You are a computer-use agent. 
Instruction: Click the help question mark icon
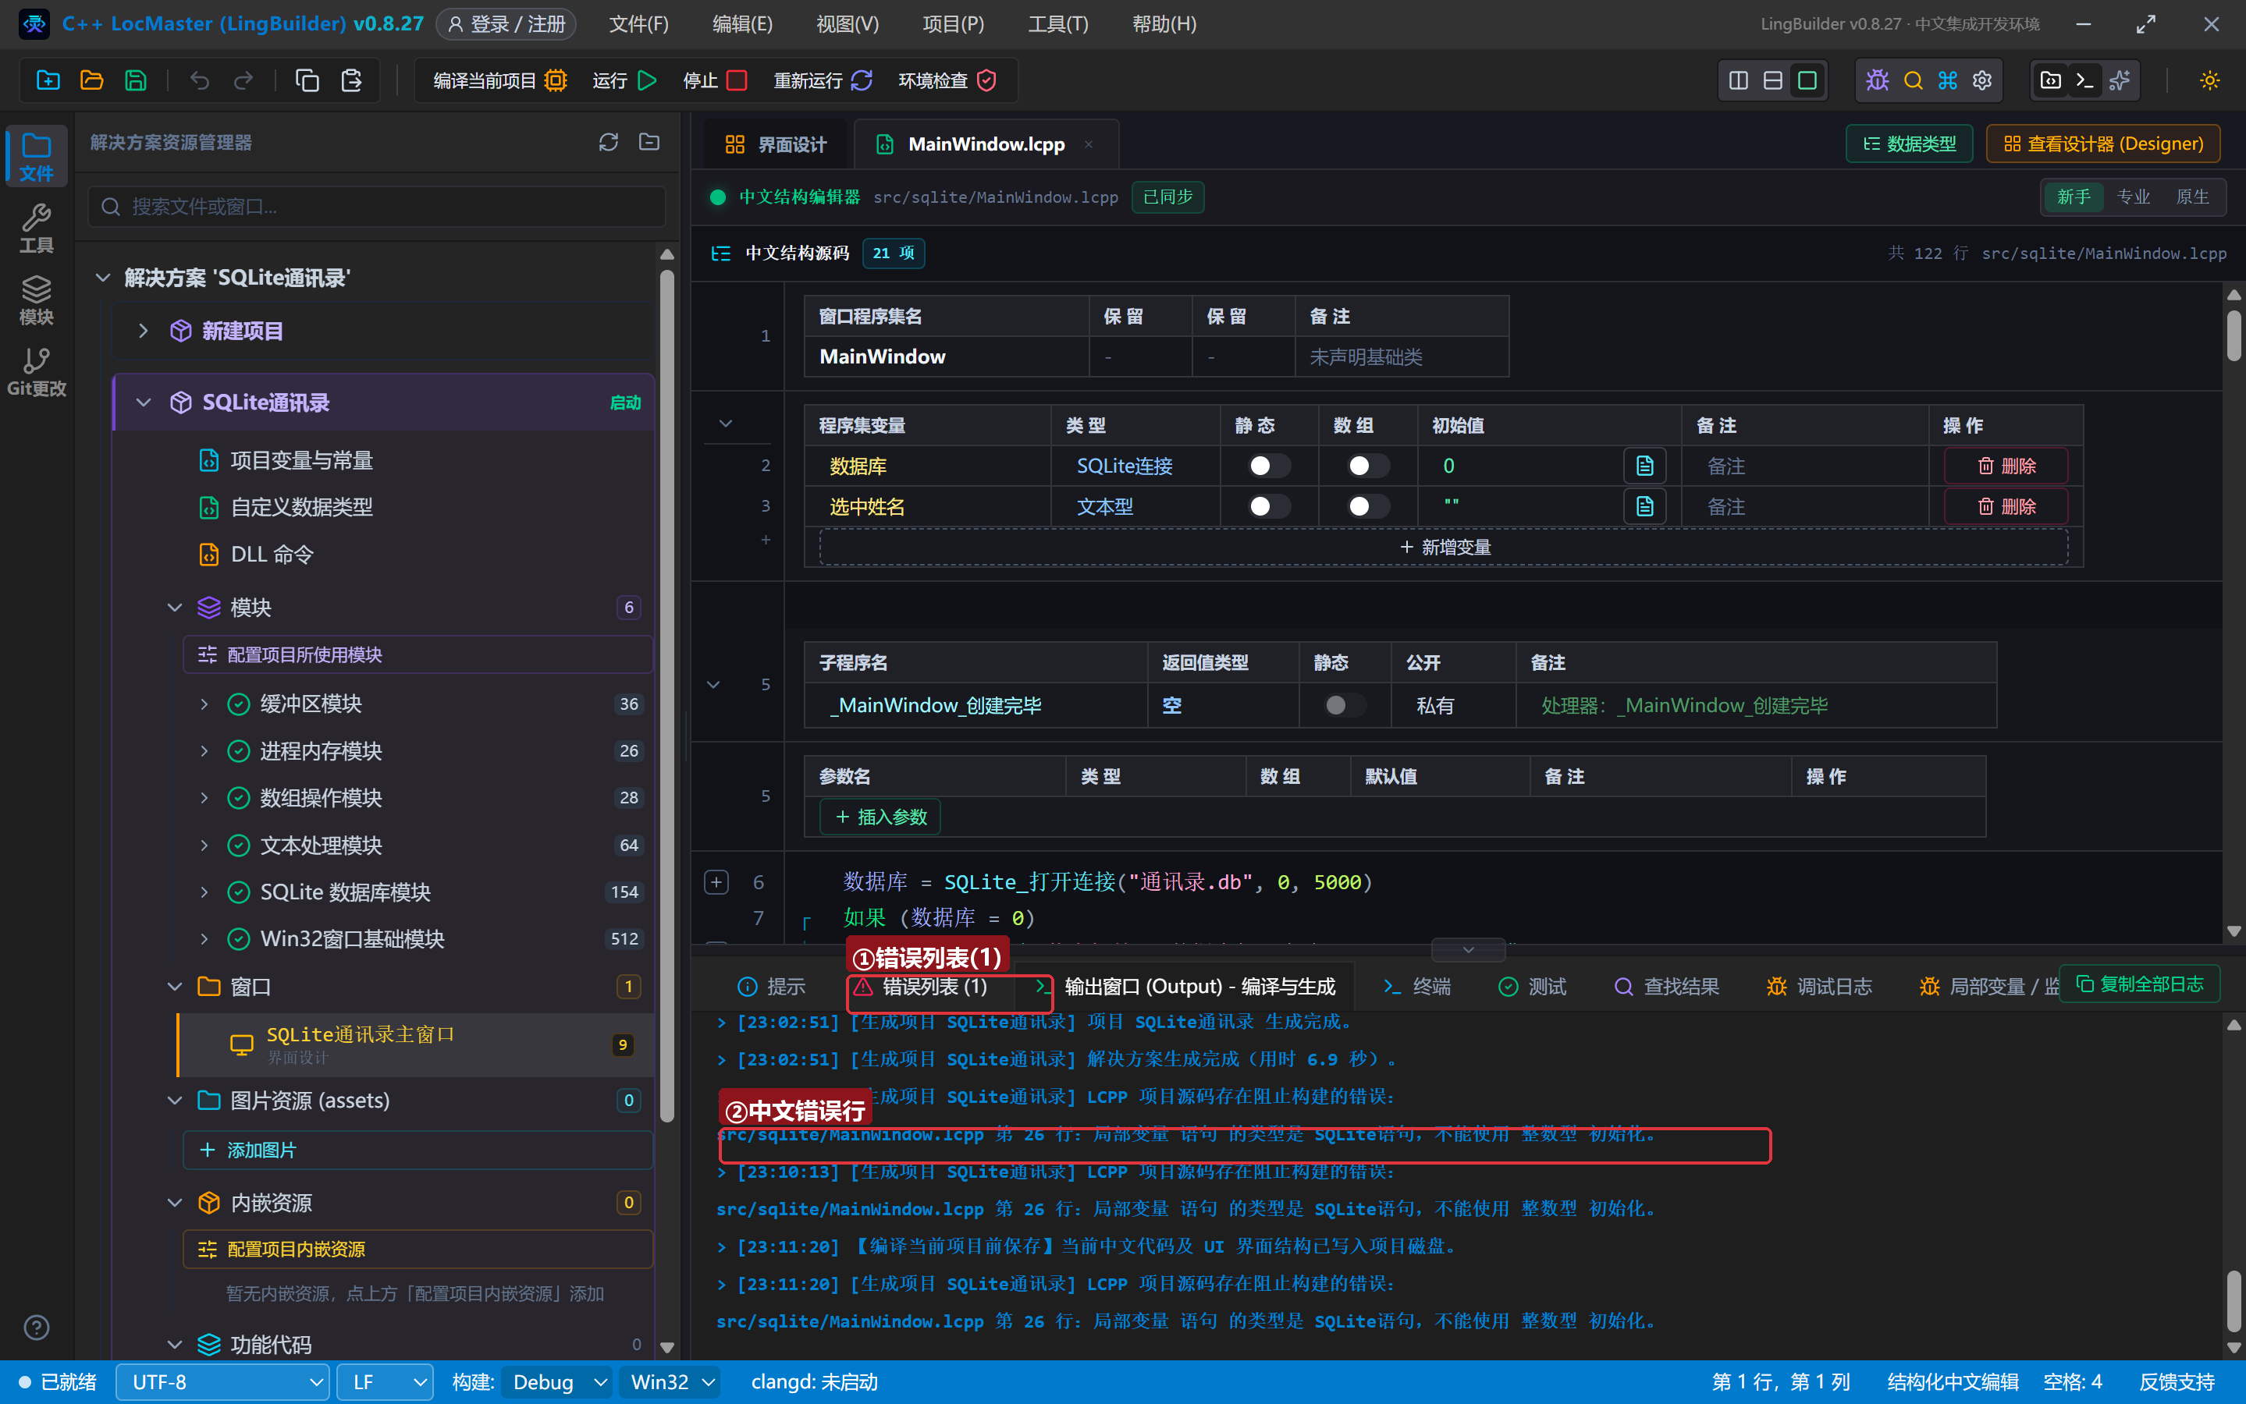point(36,1328)
